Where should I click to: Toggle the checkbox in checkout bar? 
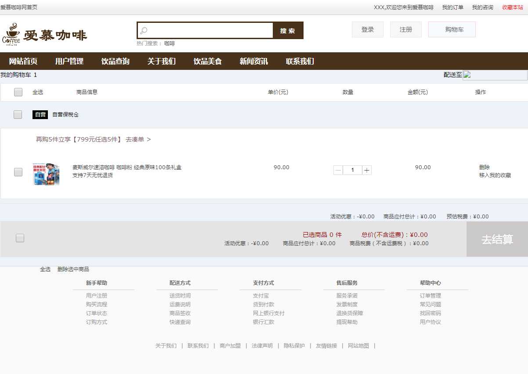(x=20, y=238)
